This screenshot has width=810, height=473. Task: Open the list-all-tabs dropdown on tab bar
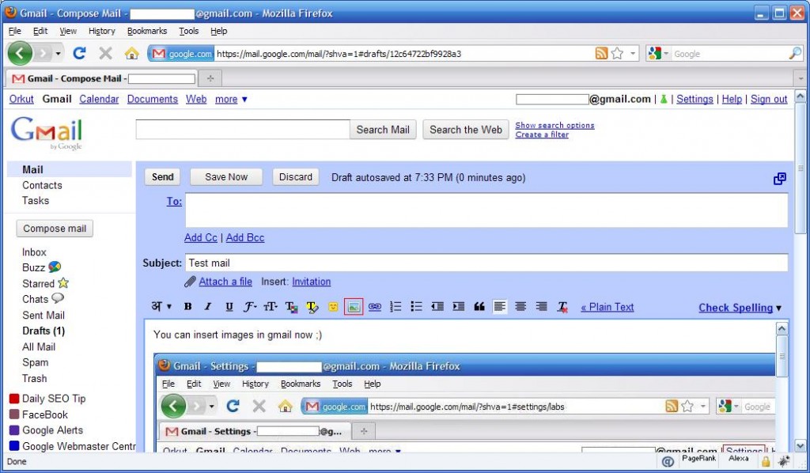801,78
